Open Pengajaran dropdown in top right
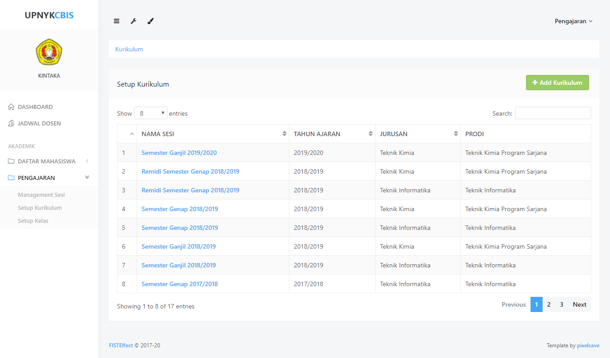This screenshot has height=358, width=610. pyautogui.click(x=573, y=21)
